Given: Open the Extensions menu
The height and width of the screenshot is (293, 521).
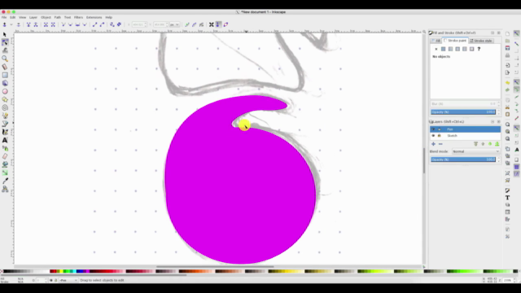Looking at the screenshot, I should pos(94,17).
